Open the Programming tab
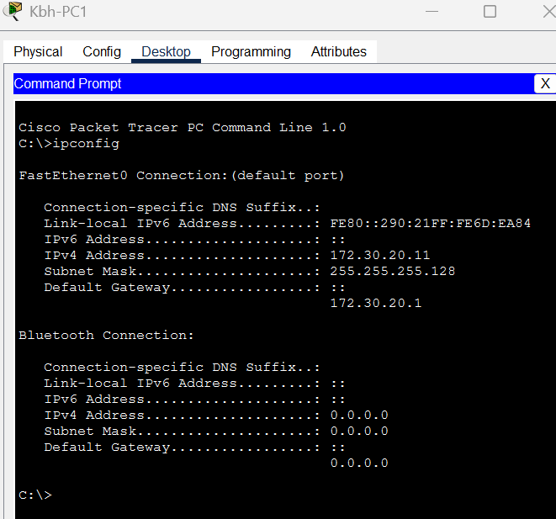Image resolution: width=556 pixels, height=519 pixels. click(x=251, y=52)
